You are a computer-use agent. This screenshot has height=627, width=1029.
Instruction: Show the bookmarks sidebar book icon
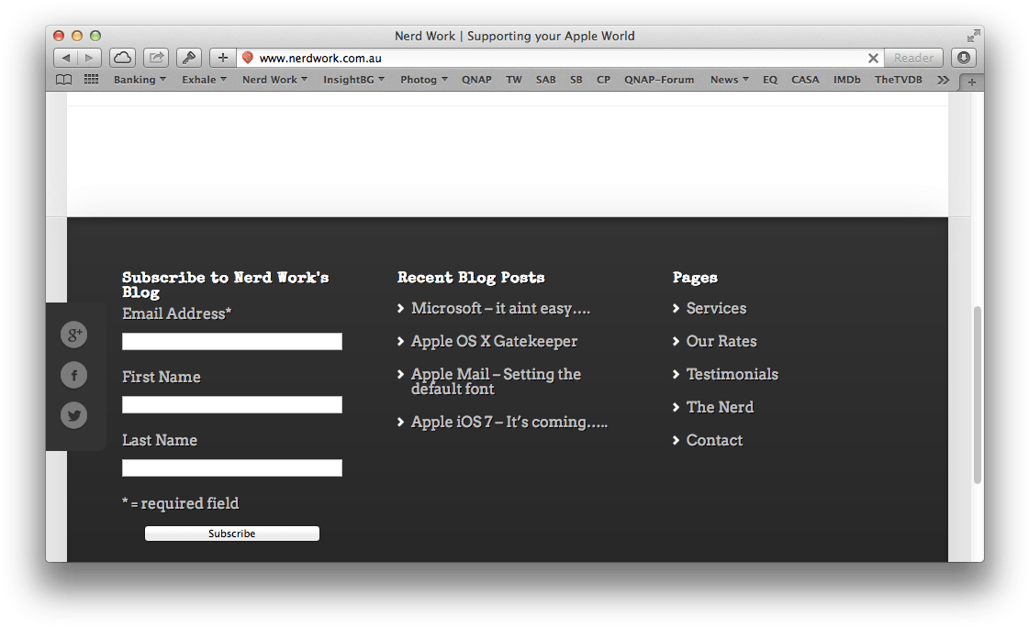(x=62, y=80)
